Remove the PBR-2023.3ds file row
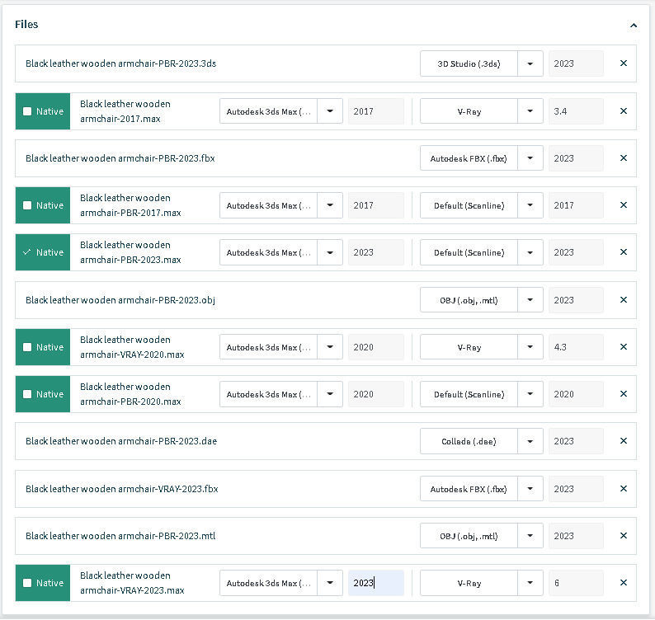This screenshot has height=620, width=655. (x=623, y=63)
